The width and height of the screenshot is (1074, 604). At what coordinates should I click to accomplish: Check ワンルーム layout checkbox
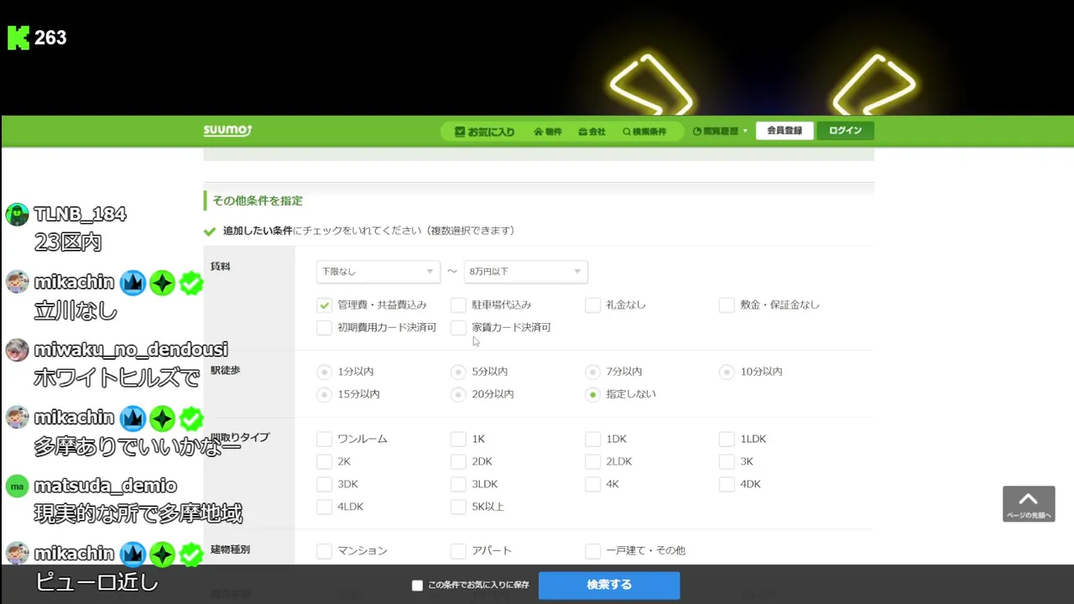325,440
